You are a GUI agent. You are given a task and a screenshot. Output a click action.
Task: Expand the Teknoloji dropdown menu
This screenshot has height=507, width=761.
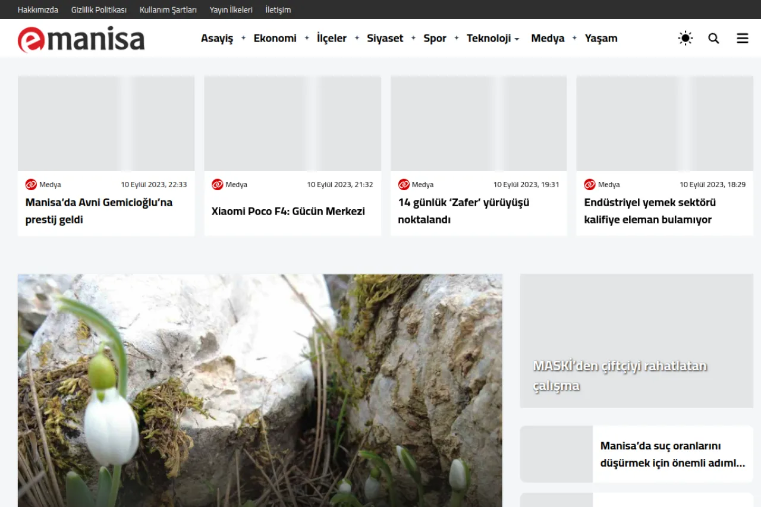493,38
